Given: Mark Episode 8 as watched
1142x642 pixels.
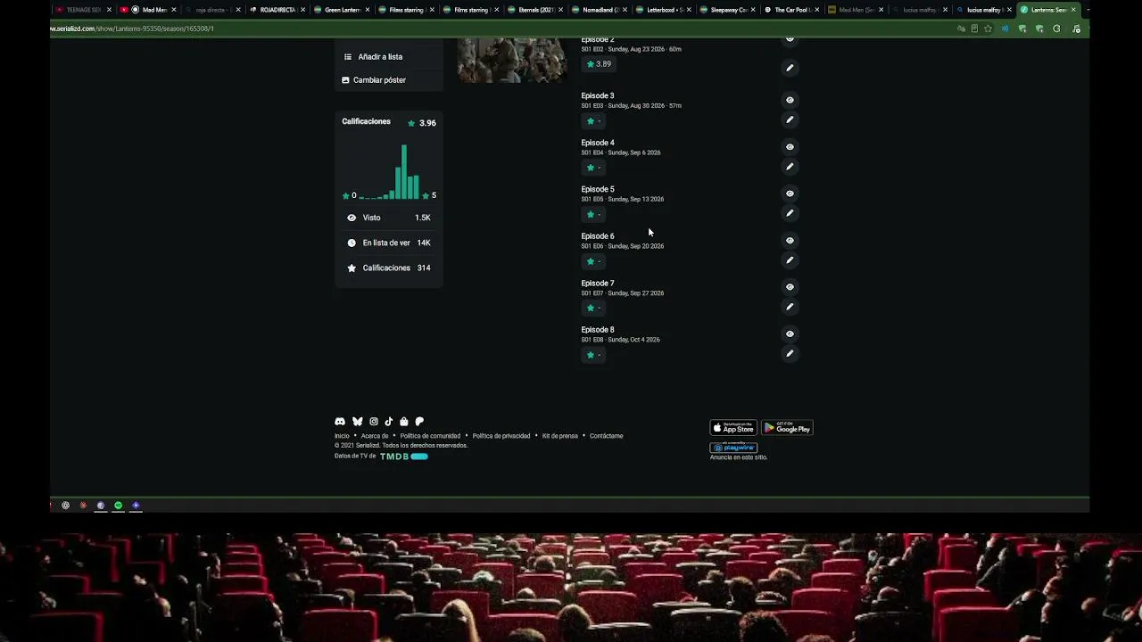Looking at the screenshot, I should click(x=790, y=334).
